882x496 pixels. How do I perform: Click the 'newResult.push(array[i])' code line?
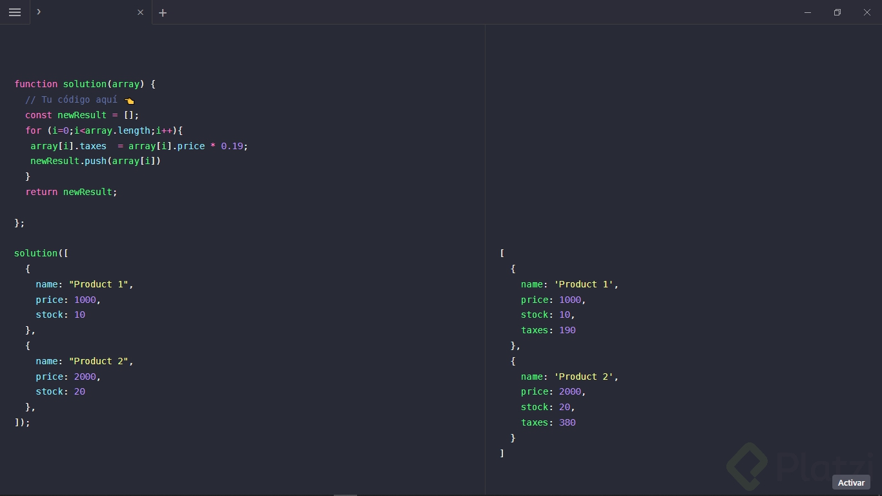click(x=95, y=161)
